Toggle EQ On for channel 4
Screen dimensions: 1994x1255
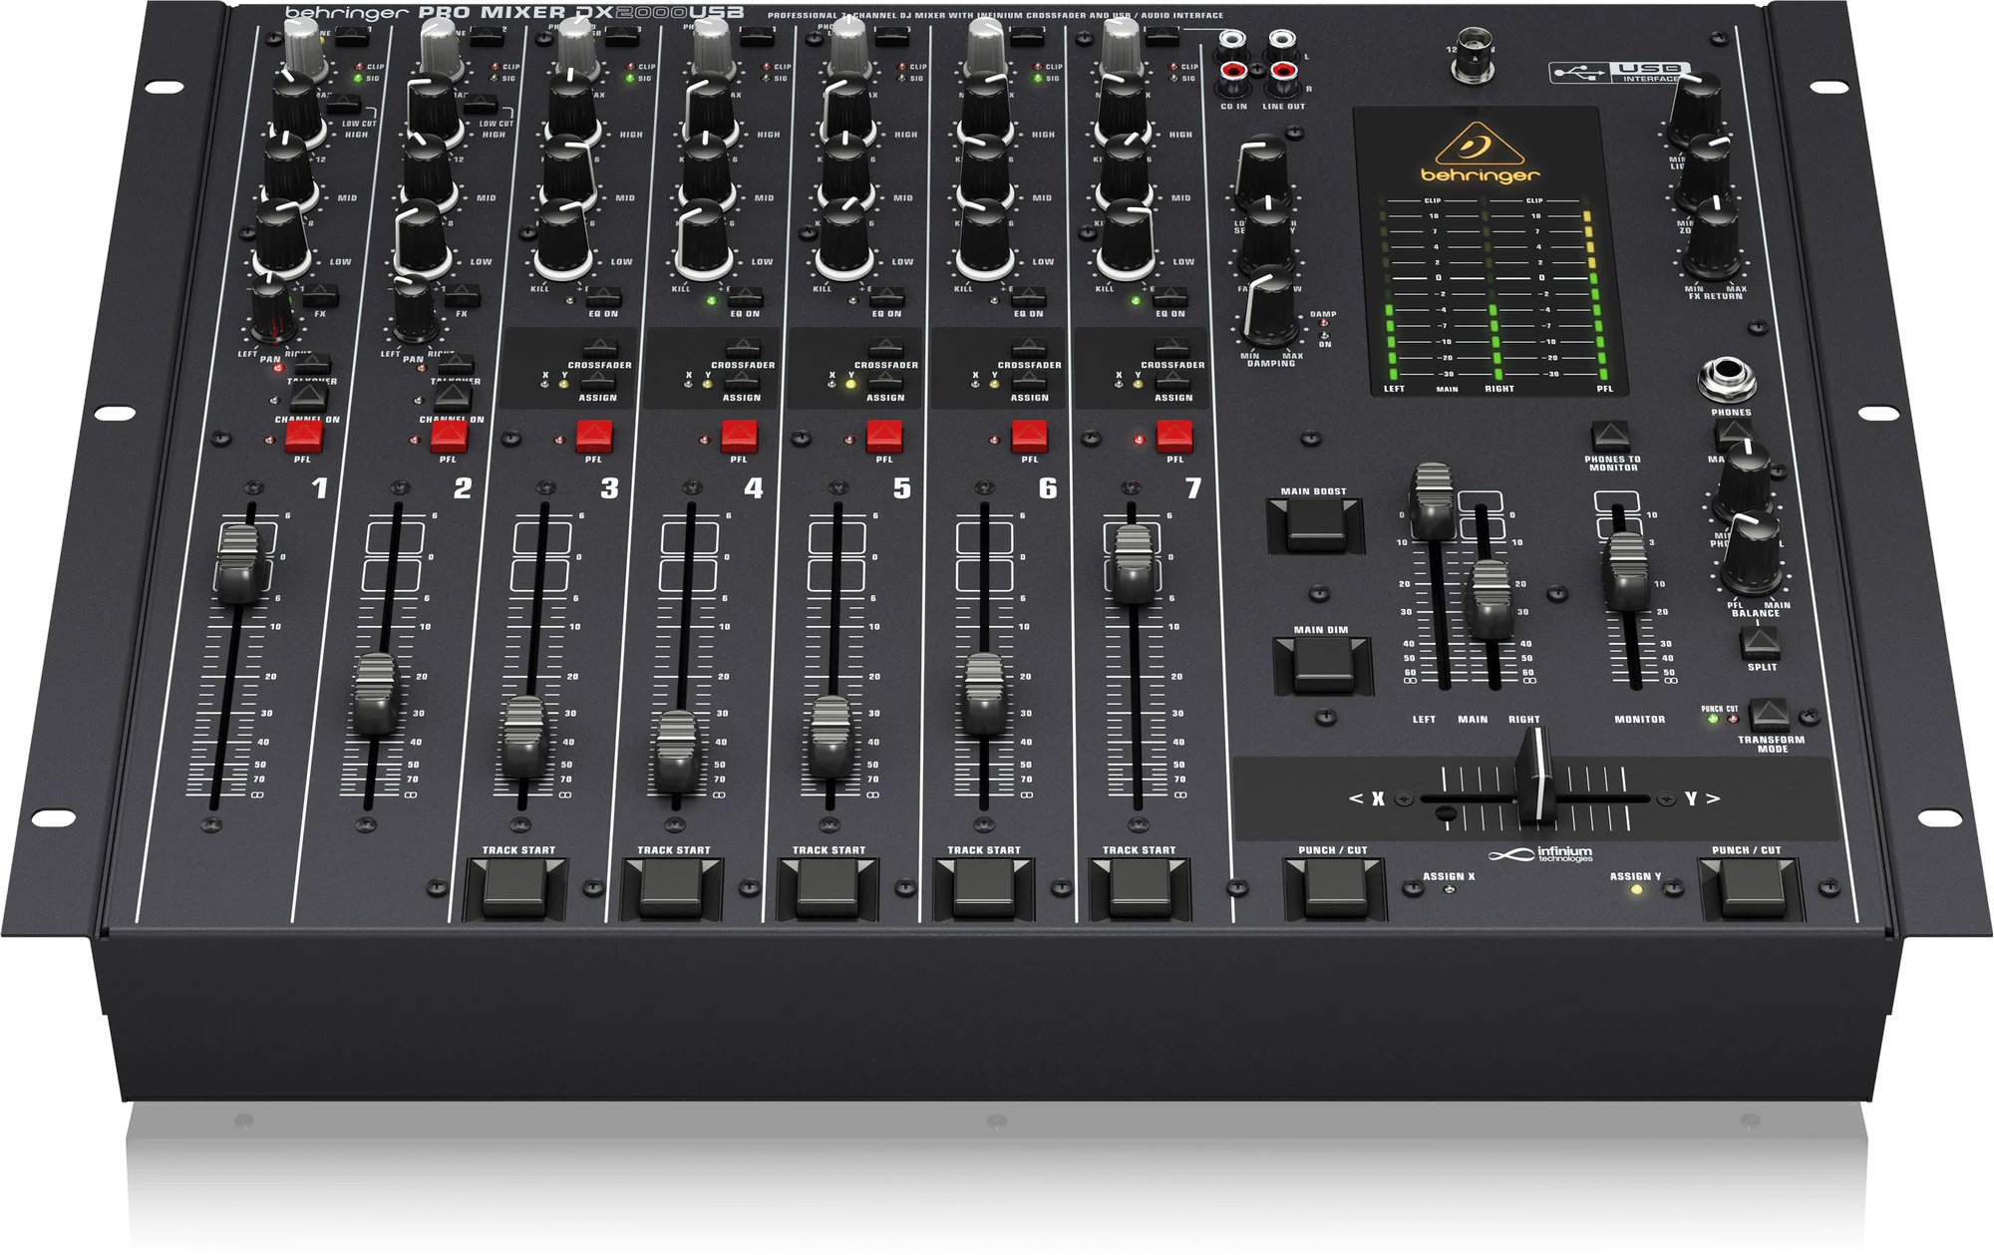click(746, 298)
